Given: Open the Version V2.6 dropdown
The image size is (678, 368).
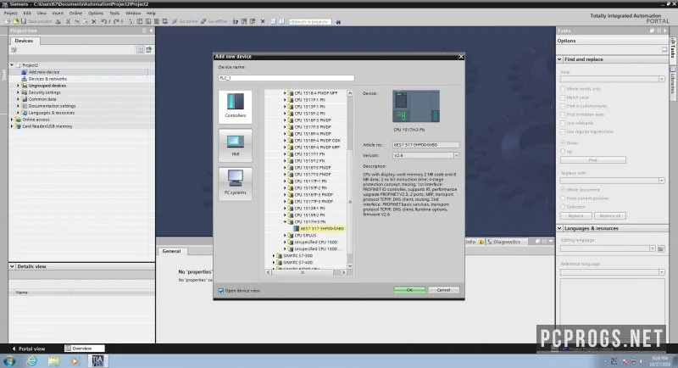Looking at the screenshot, I should (456, 155).
